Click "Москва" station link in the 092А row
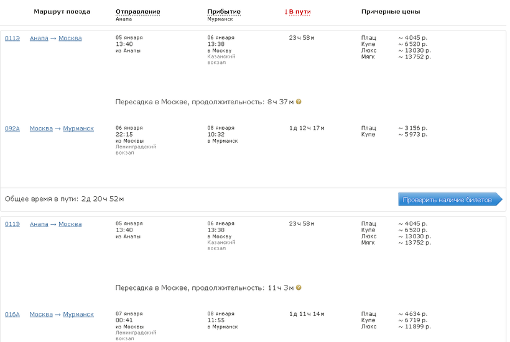Image resolution: width=510 pixels, height=342 pixels. [41, 128]
